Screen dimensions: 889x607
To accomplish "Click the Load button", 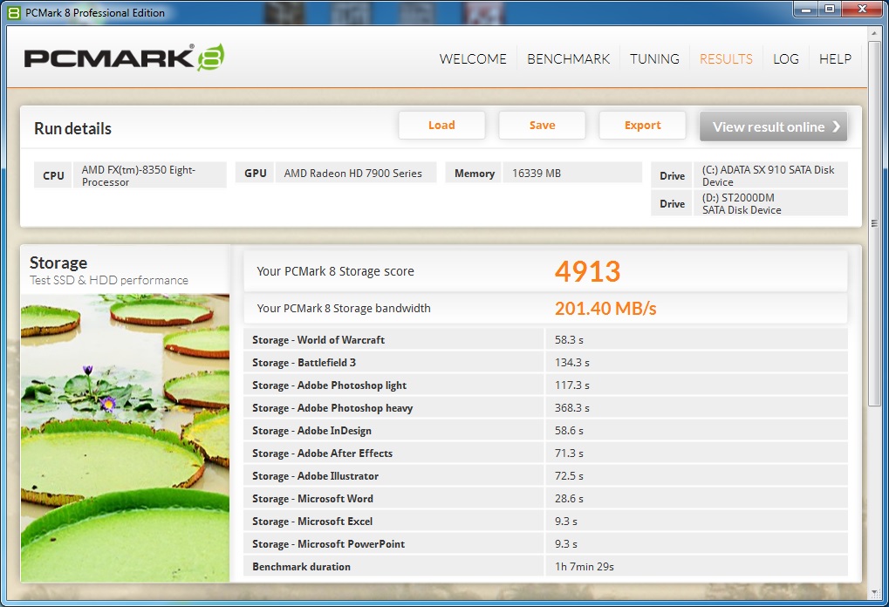I will coord(441,126).
